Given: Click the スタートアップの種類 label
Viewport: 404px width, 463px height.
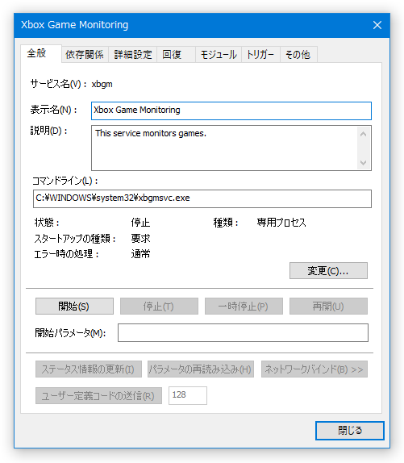Looking at the screenshot, I should click(x=75, y=238).
